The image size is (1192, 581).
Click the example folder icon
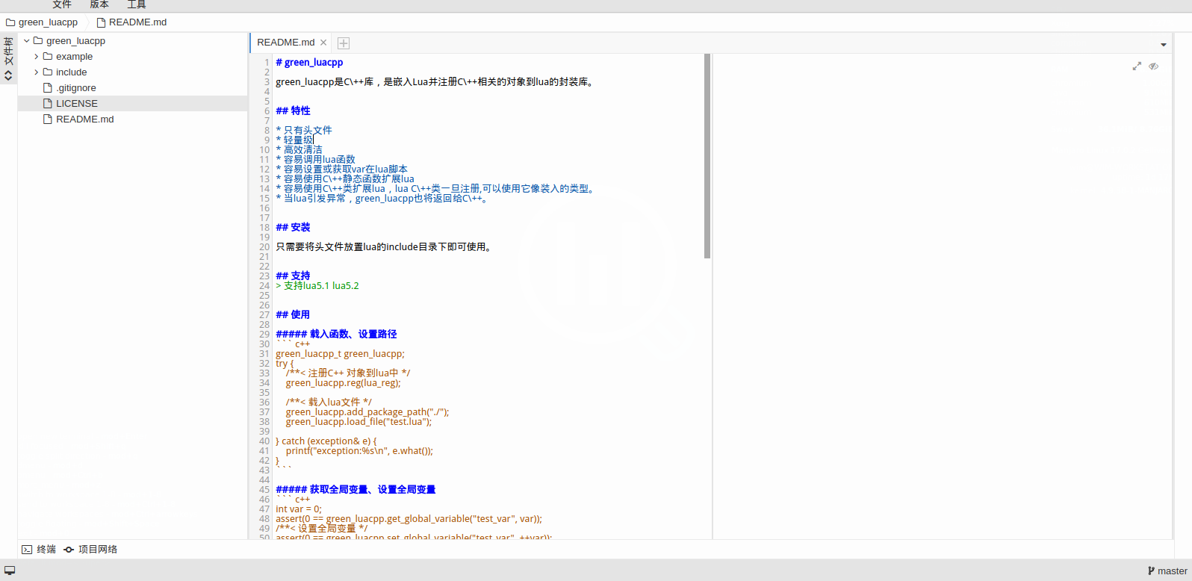point(48,57)
